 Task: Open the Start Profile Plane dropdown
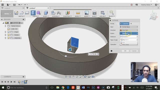(x=129, y=27)
